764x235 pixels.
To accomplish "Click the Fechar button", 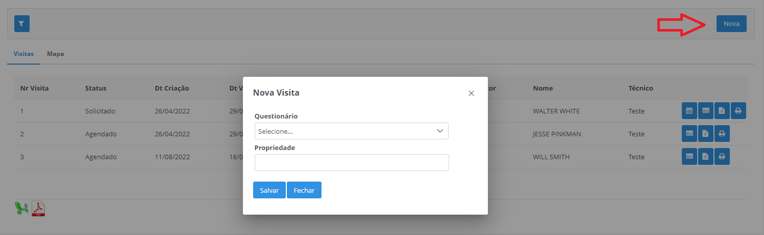I will [304, 190].
